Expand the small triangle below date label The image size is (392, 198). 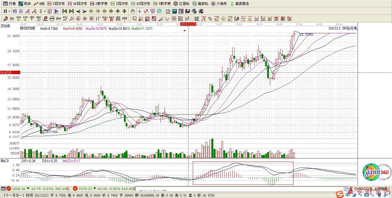click(185, 30)
